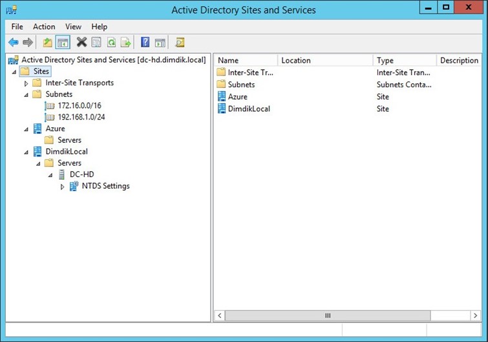The height and width of the screenshot is (342, 488).
Task: Select the DC-HD tree label
Action: (x=82, y=175)
